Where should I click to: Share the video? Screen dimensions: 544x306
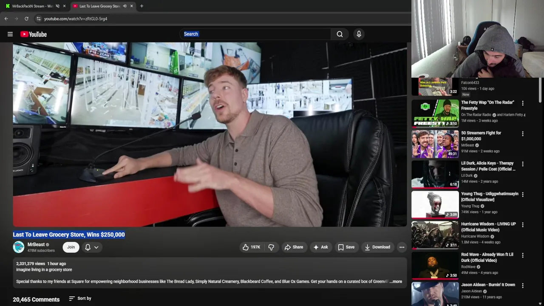294,247
